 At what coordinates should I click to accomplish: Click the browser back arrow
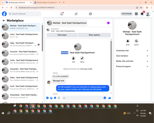point(3,8)
